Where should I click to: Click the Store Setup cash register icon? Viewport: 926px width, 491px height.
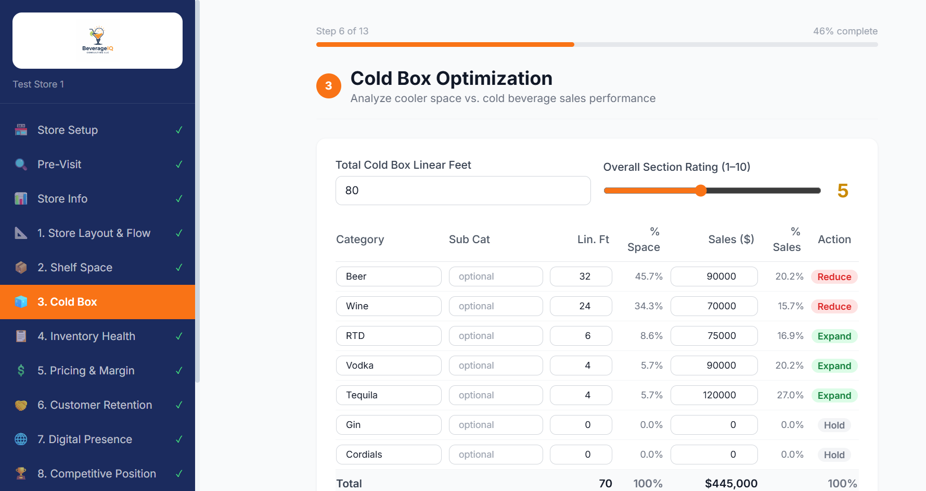(x=21, y=130)
